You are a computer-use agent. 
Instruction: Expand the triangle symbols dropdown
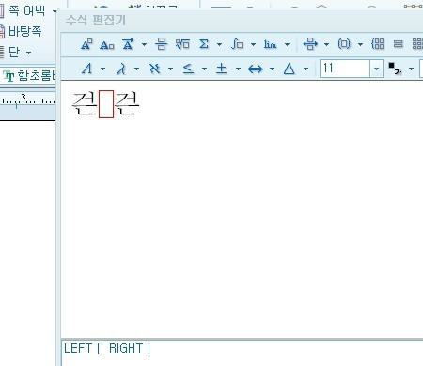[x=305, y=69]
